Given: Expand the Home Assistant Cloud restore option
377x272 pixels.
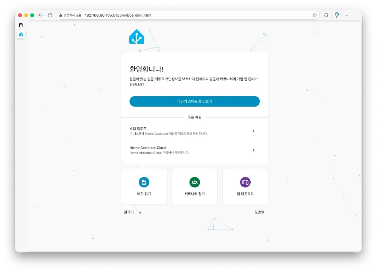Looking at the screenshot, I should coord(195,150).
